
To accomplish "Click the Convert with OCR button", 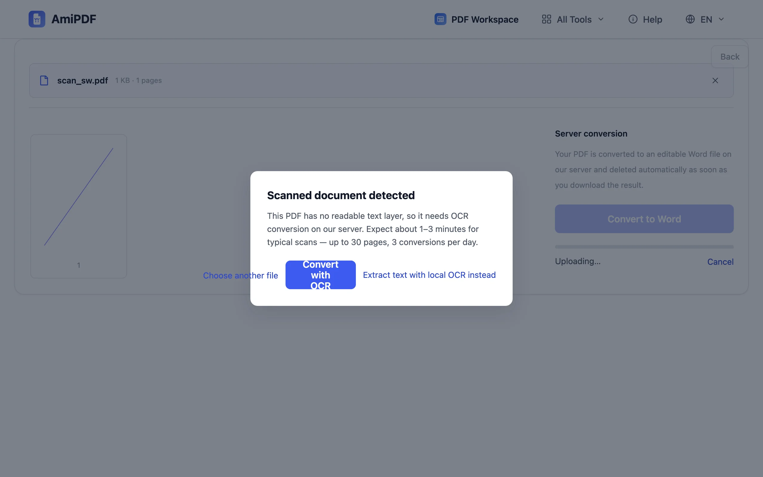I will pos(320,275).
